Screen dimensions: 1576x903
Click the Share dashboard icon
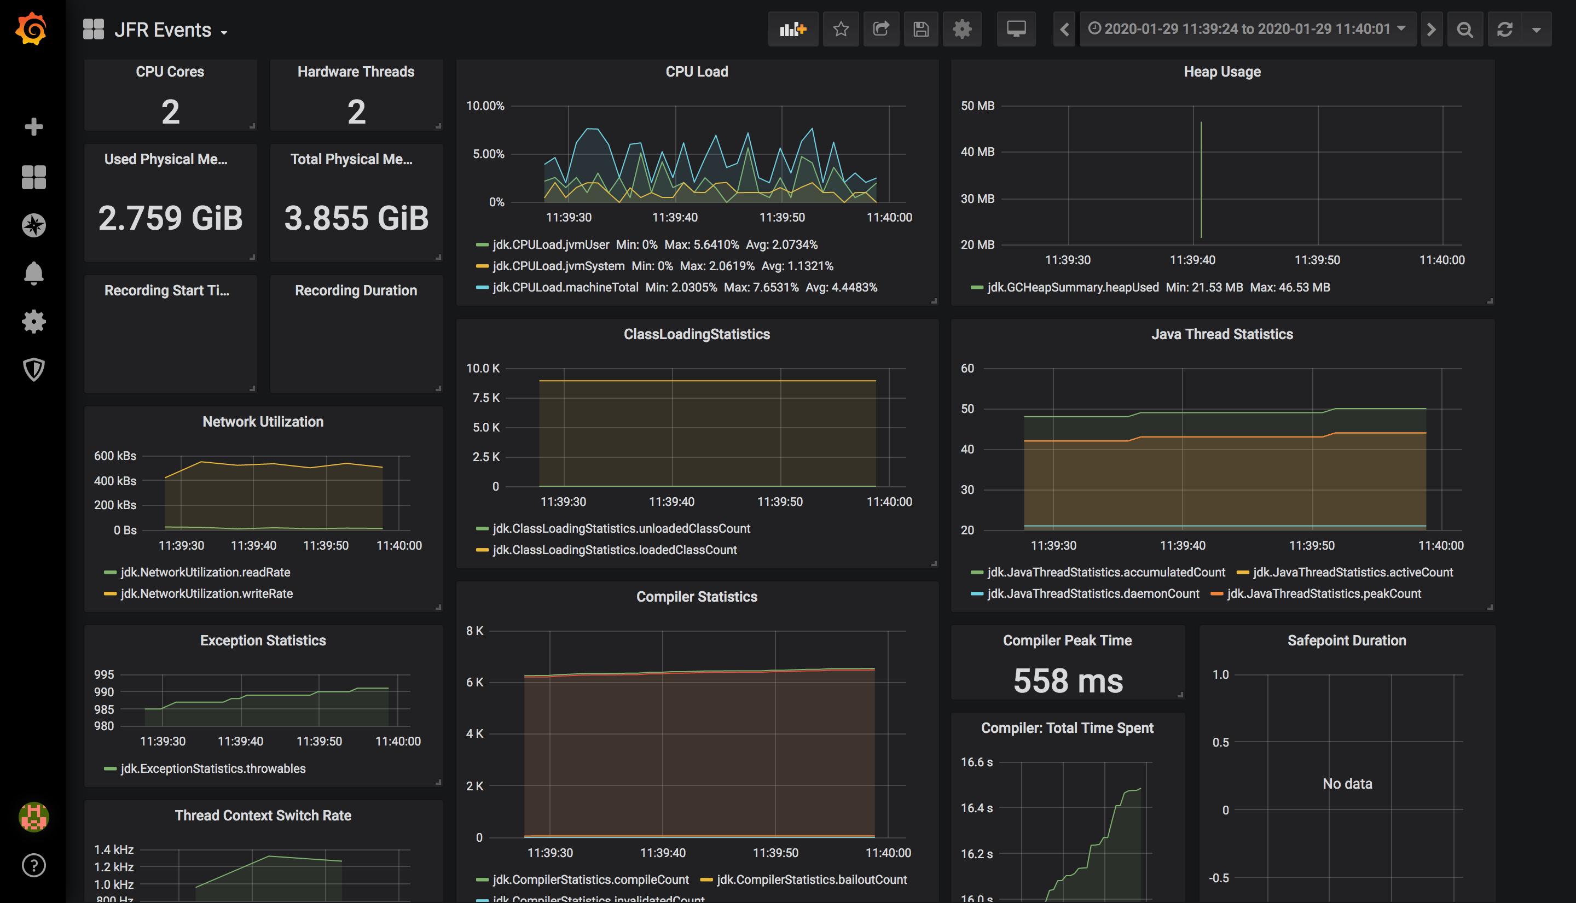point(881,29)
